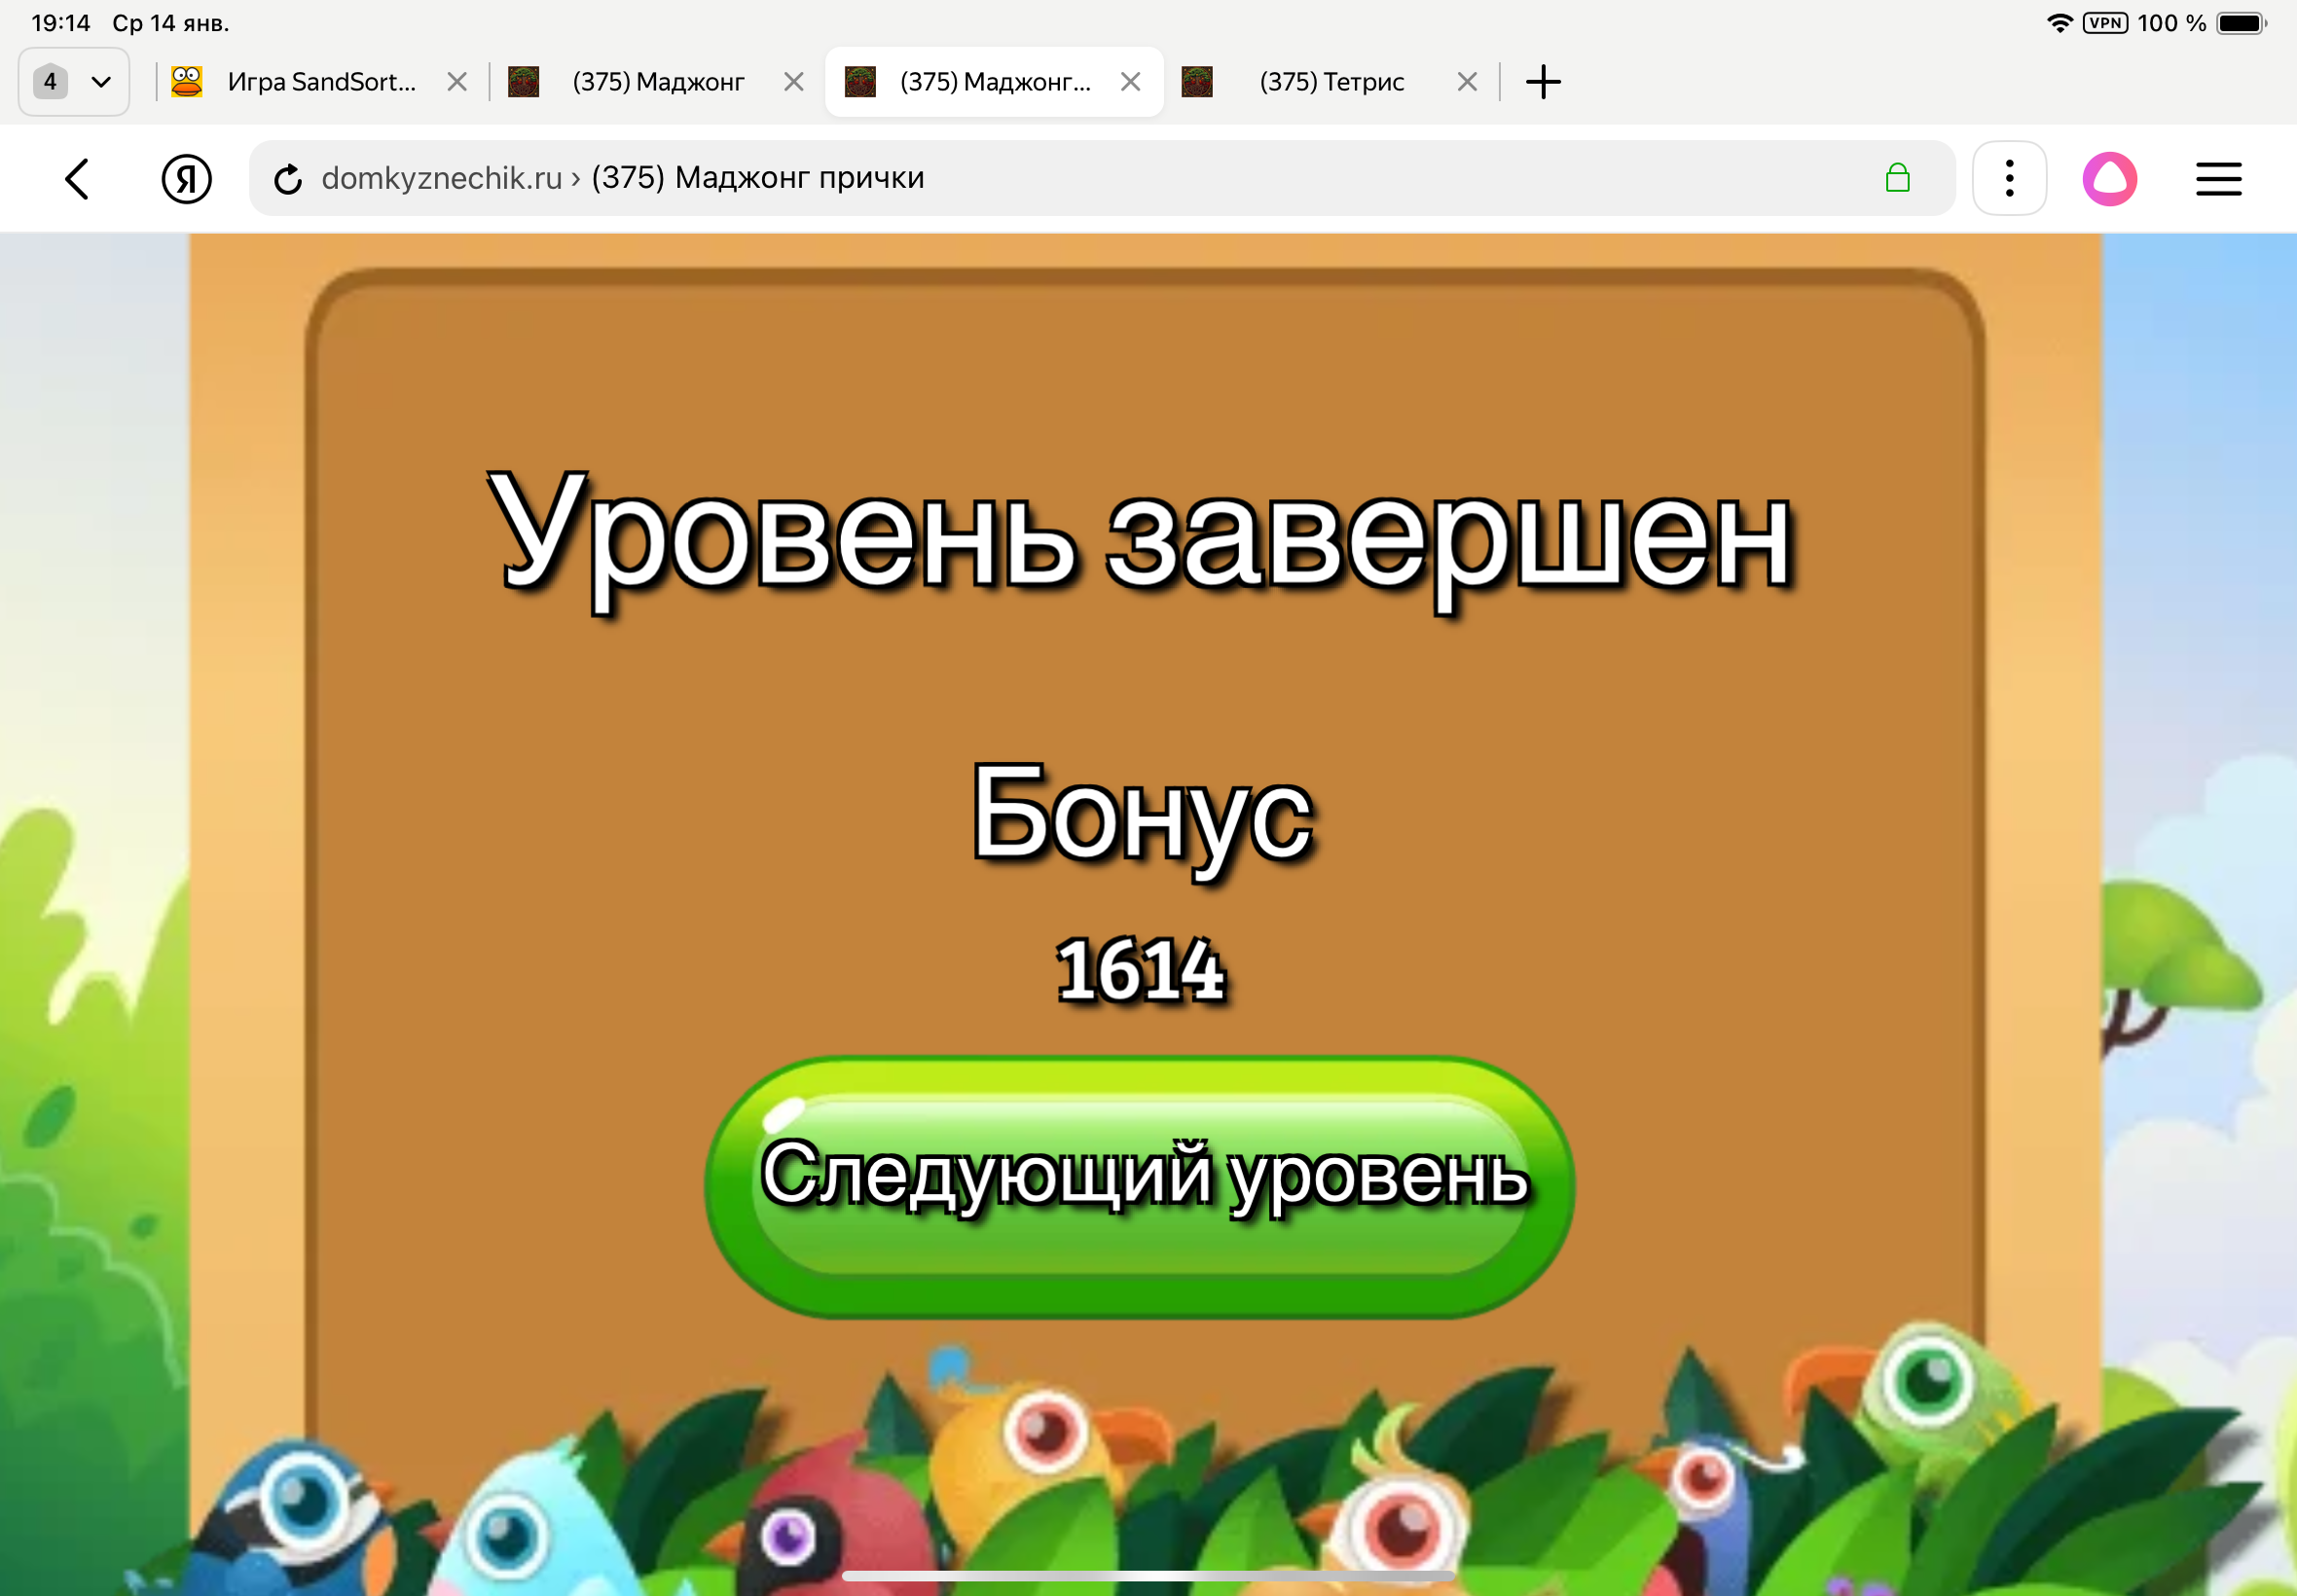
Task: Click the domkyznechik.ru address in the URL bar
Action: (x=441, y=178)
